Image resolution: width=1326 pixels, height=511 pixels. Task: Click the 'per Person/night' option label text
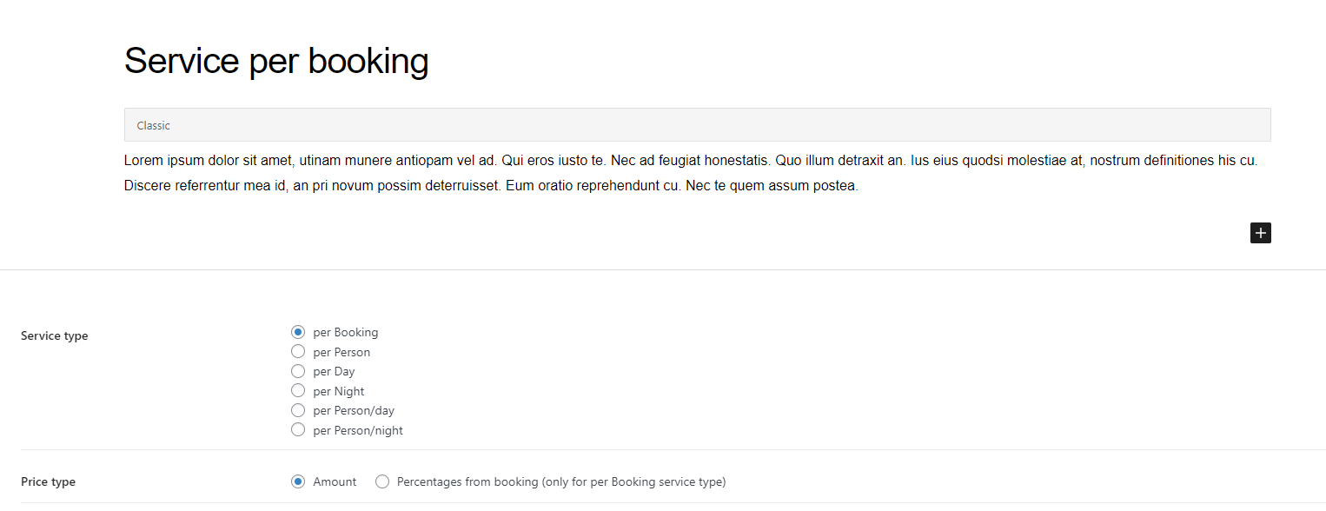click(x=358, y=430)
